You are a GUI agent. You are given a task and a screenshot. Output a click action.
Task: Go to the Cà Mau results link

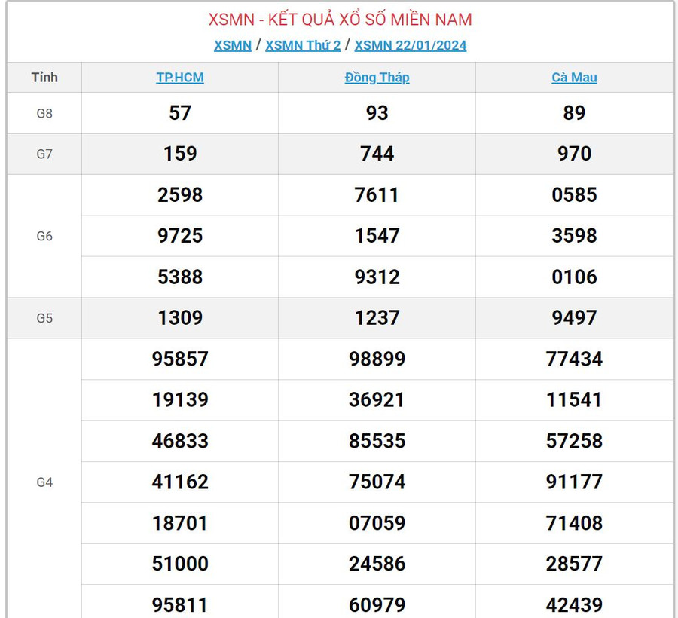tap(574, 78)
